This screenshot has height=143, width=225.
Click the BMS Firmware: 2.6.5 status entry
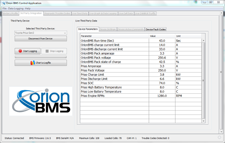pyautogui.click(x=40, y=138)
